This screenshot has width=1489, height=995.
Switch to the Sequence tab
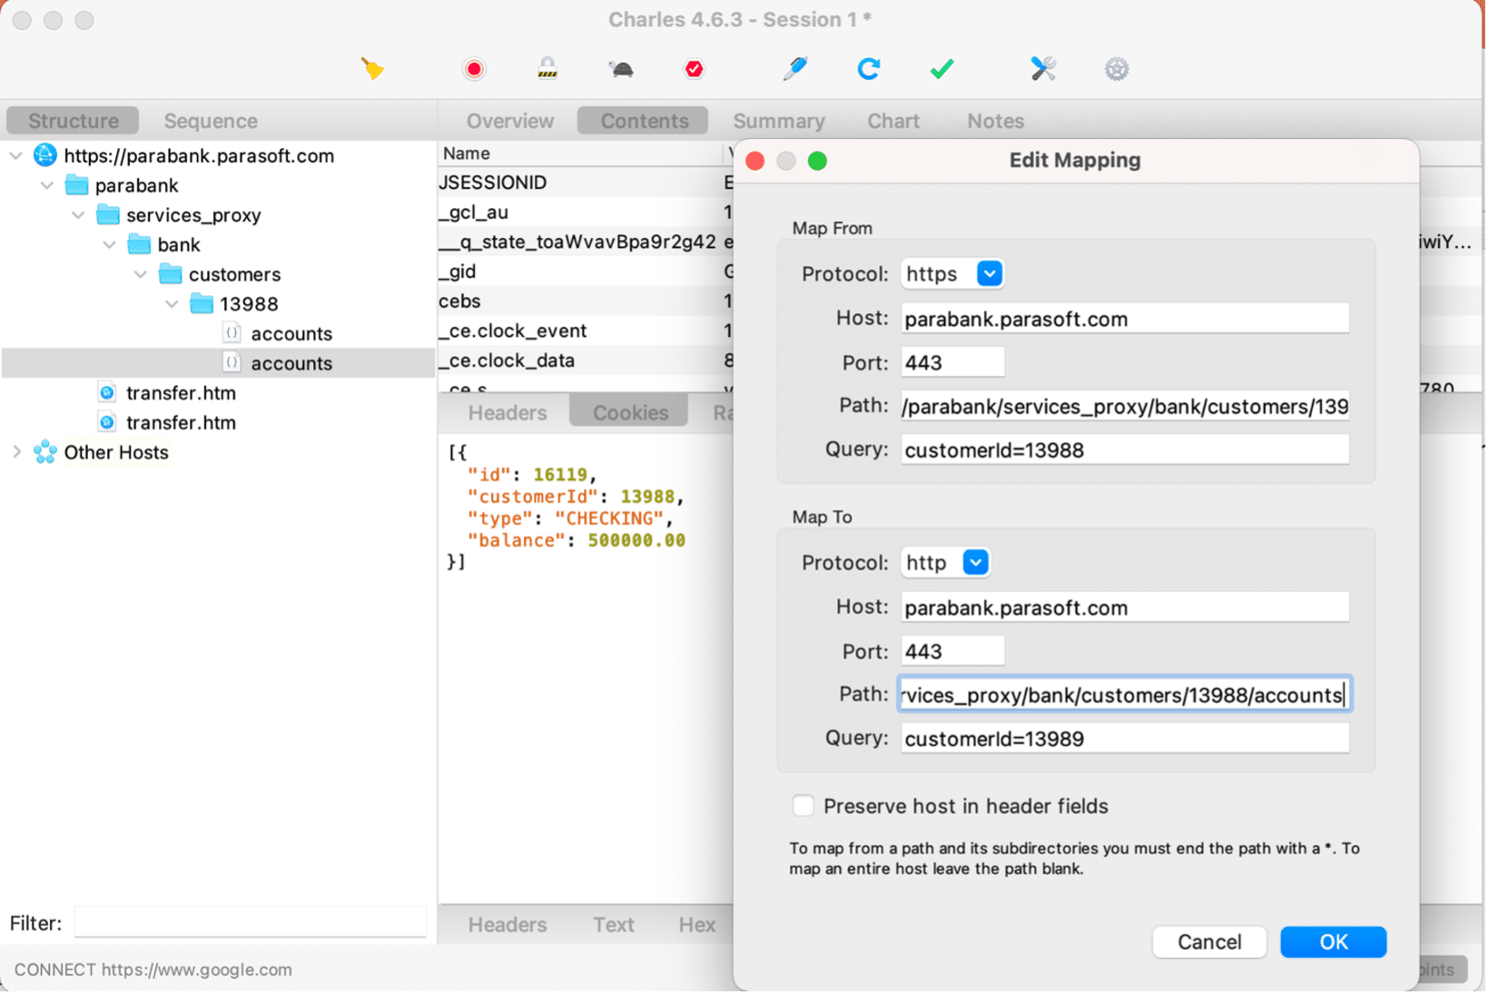[x=211, y=121]
